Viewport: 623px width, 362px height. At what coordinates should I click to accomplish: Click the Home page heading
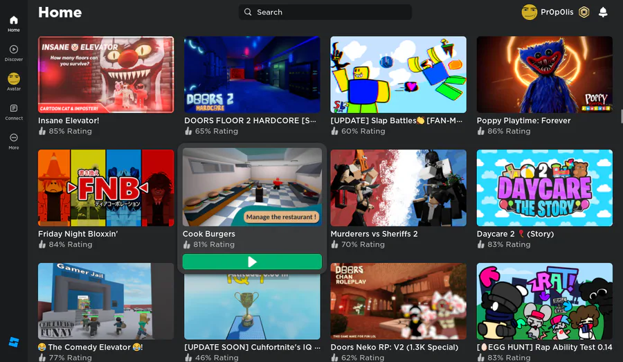click(x=60, y=12)
